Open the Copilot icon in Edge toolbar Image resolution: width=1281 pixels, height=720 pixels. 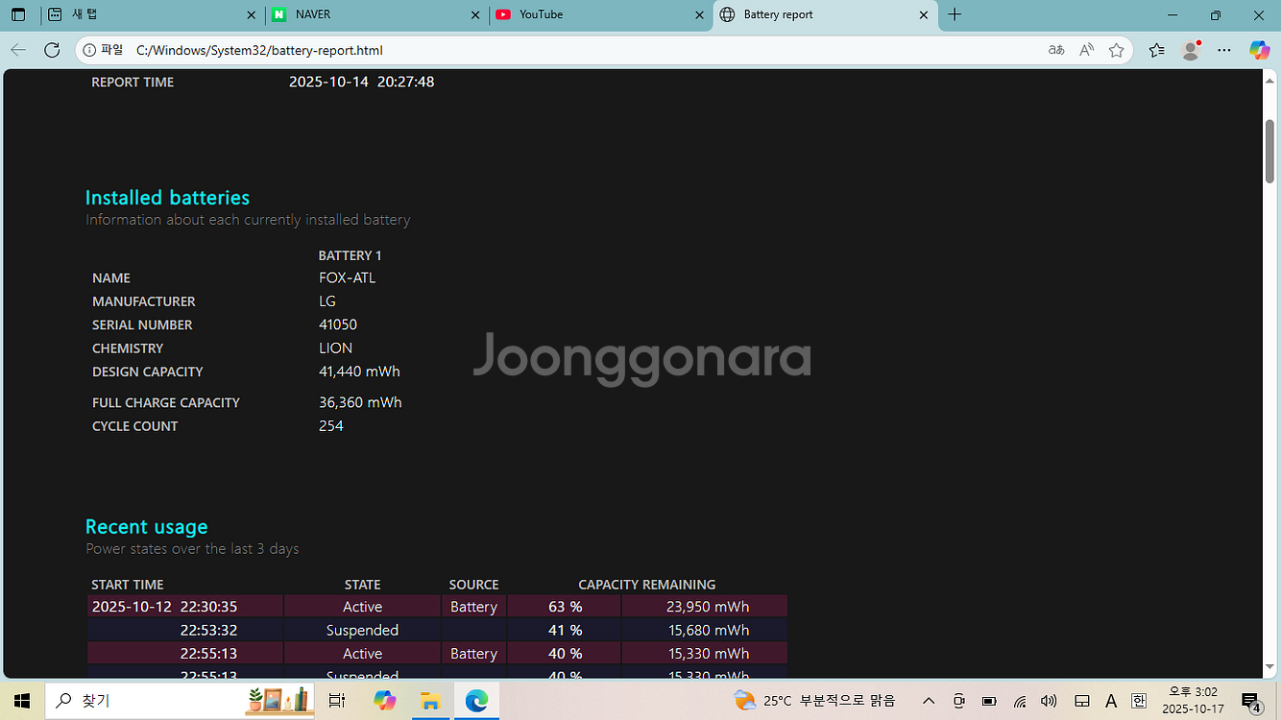point(1259,50)
